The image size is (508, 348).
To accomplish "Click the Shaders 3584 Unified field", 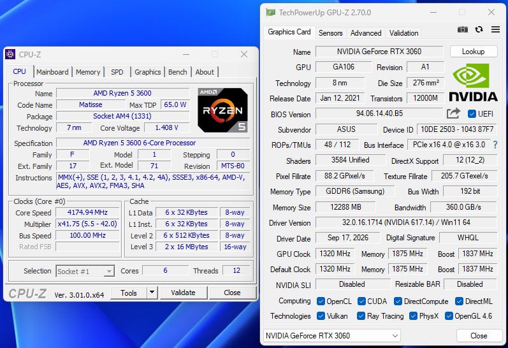I will coord(350,160).
